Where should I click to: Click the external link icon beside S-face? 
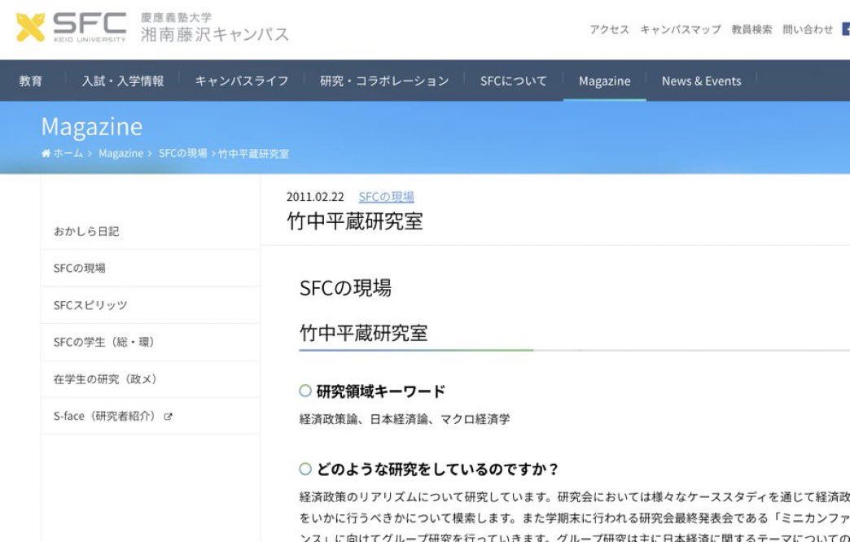(x=169, y=417)
